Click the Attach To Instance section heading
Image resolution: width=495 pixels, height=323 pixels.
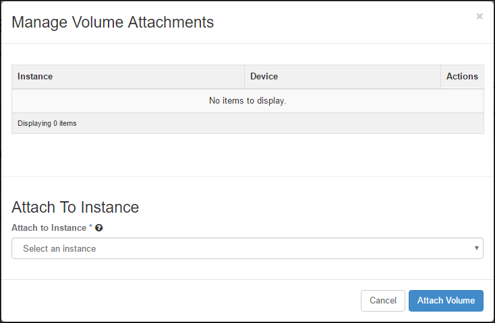coord(75,207)
